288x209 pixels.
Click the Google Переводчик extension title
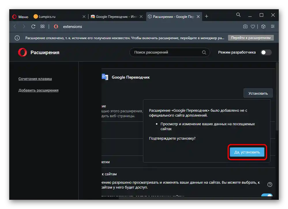click(x=131, y=77)
